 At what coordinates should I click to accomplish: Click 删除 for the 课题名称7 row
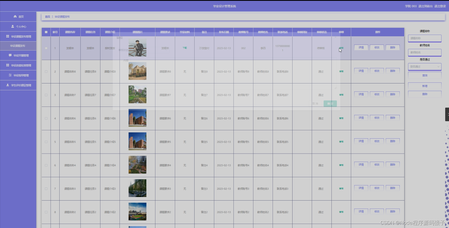[393, 94]
